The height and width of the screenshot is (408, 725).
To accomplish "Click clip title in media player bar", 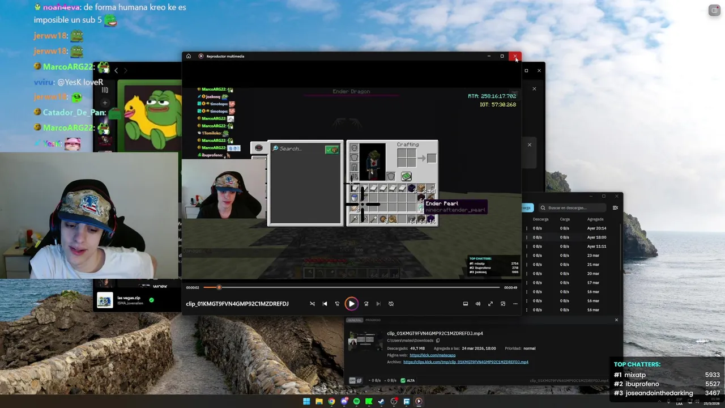I will 237,304.
